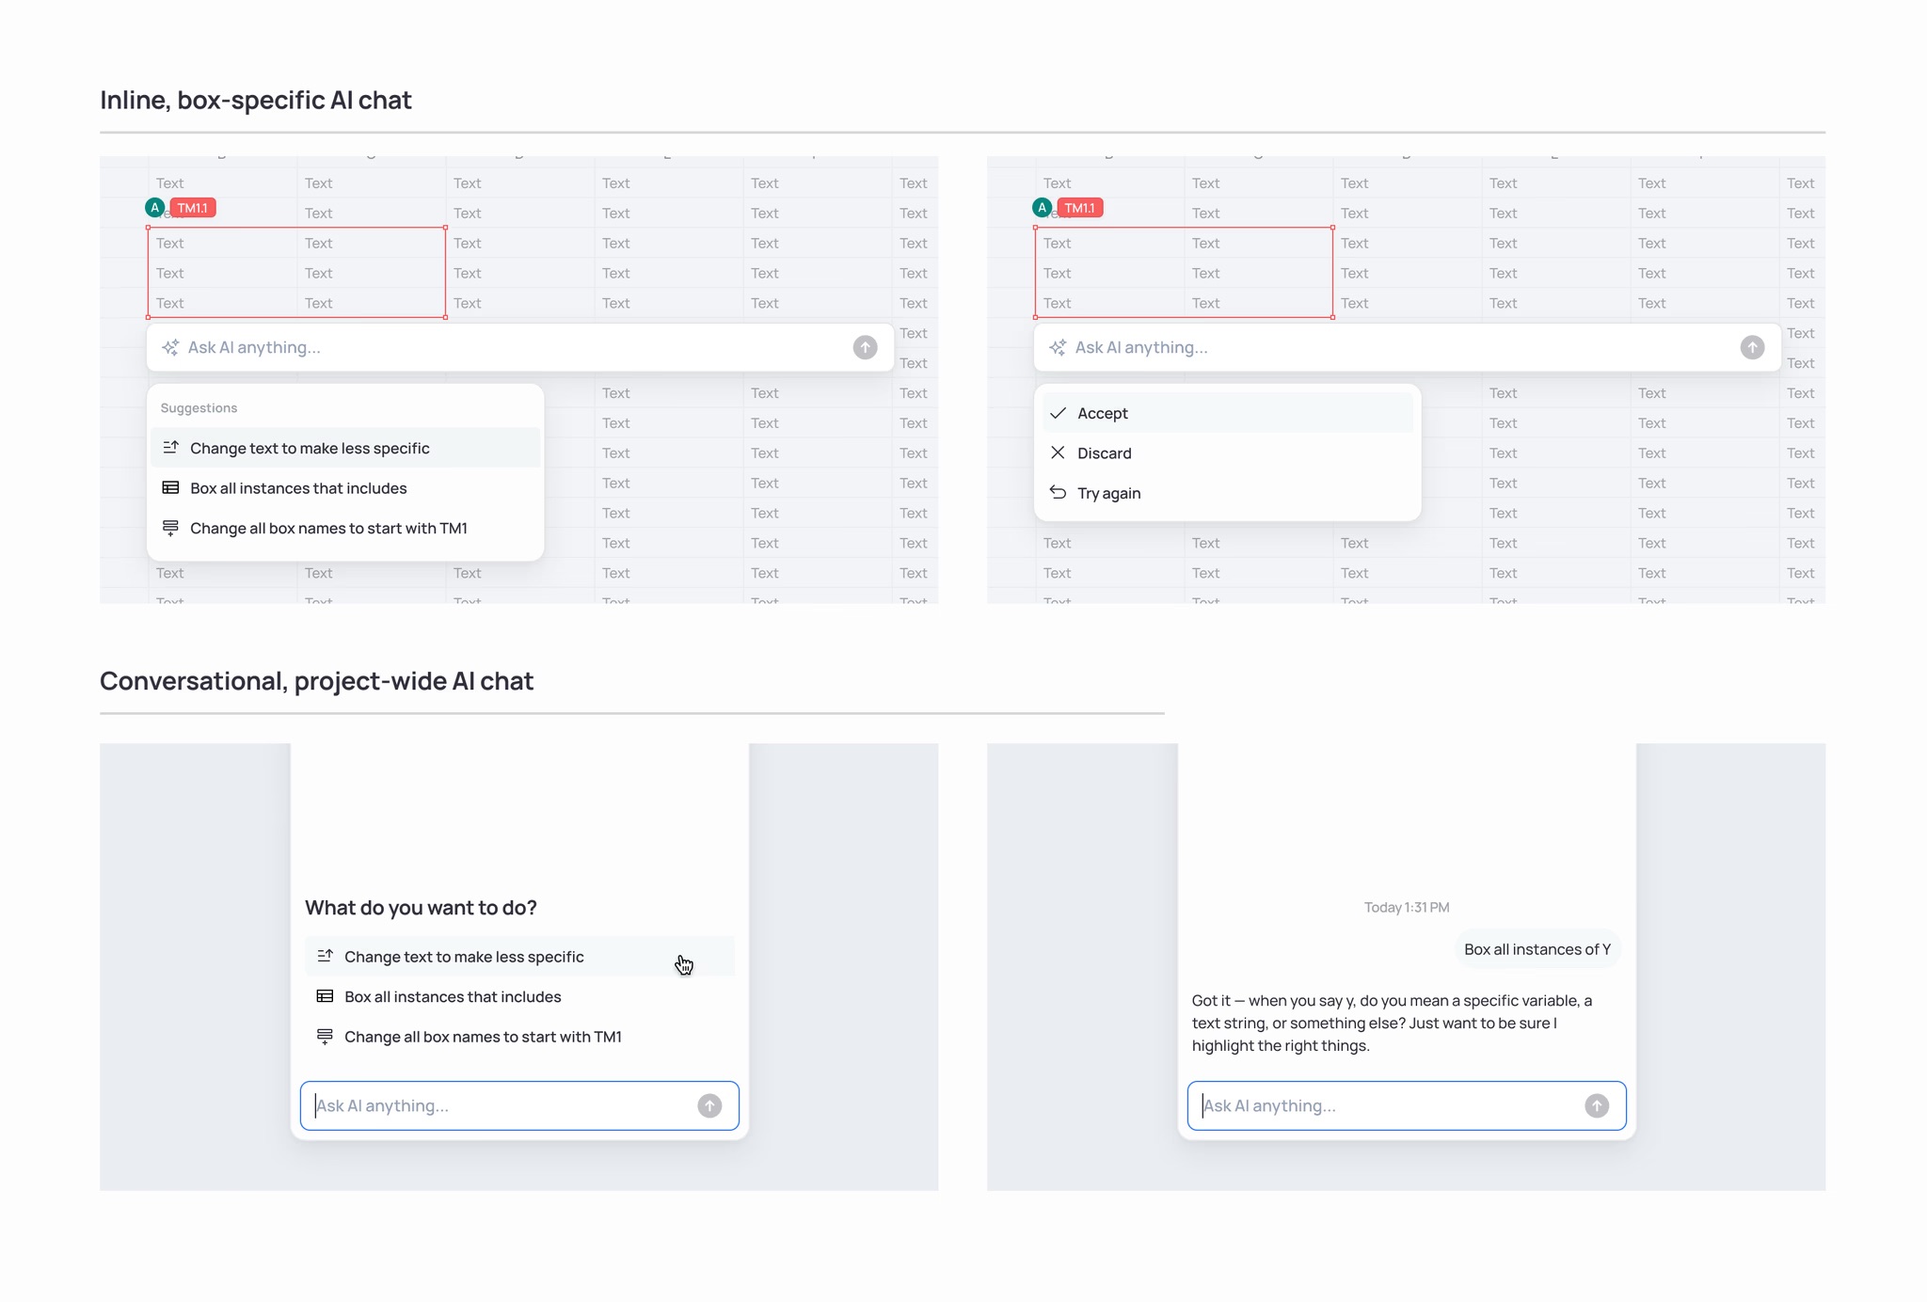Click send arrow in bottom-left chat input

[709, 1105]
